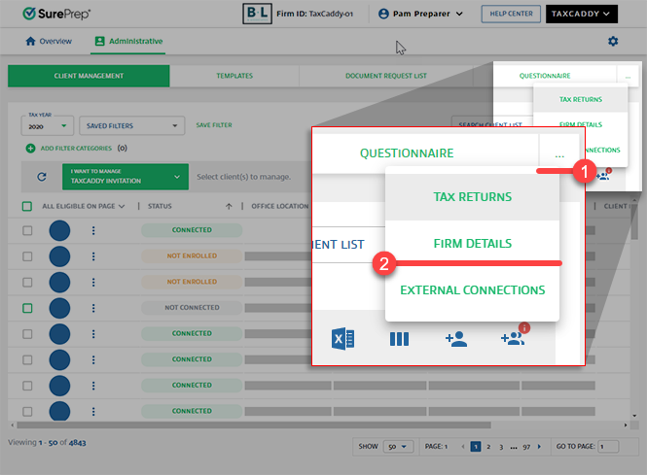The width and height of the screenshot is (647, 475).
Task: Check the All Eligible On Page checkbox
Action: point(27,206)
